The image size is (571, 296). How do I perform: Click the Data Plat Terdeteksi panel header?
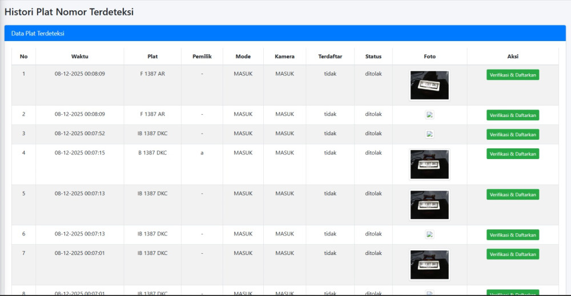[38, 34]
